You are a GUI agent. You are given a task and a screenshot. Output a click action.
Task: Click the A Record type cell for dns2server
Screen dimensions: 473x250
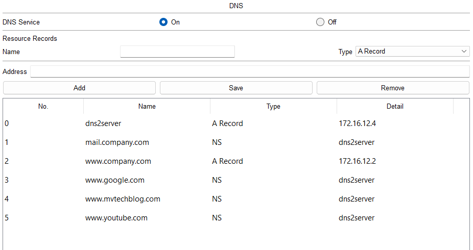227,123
